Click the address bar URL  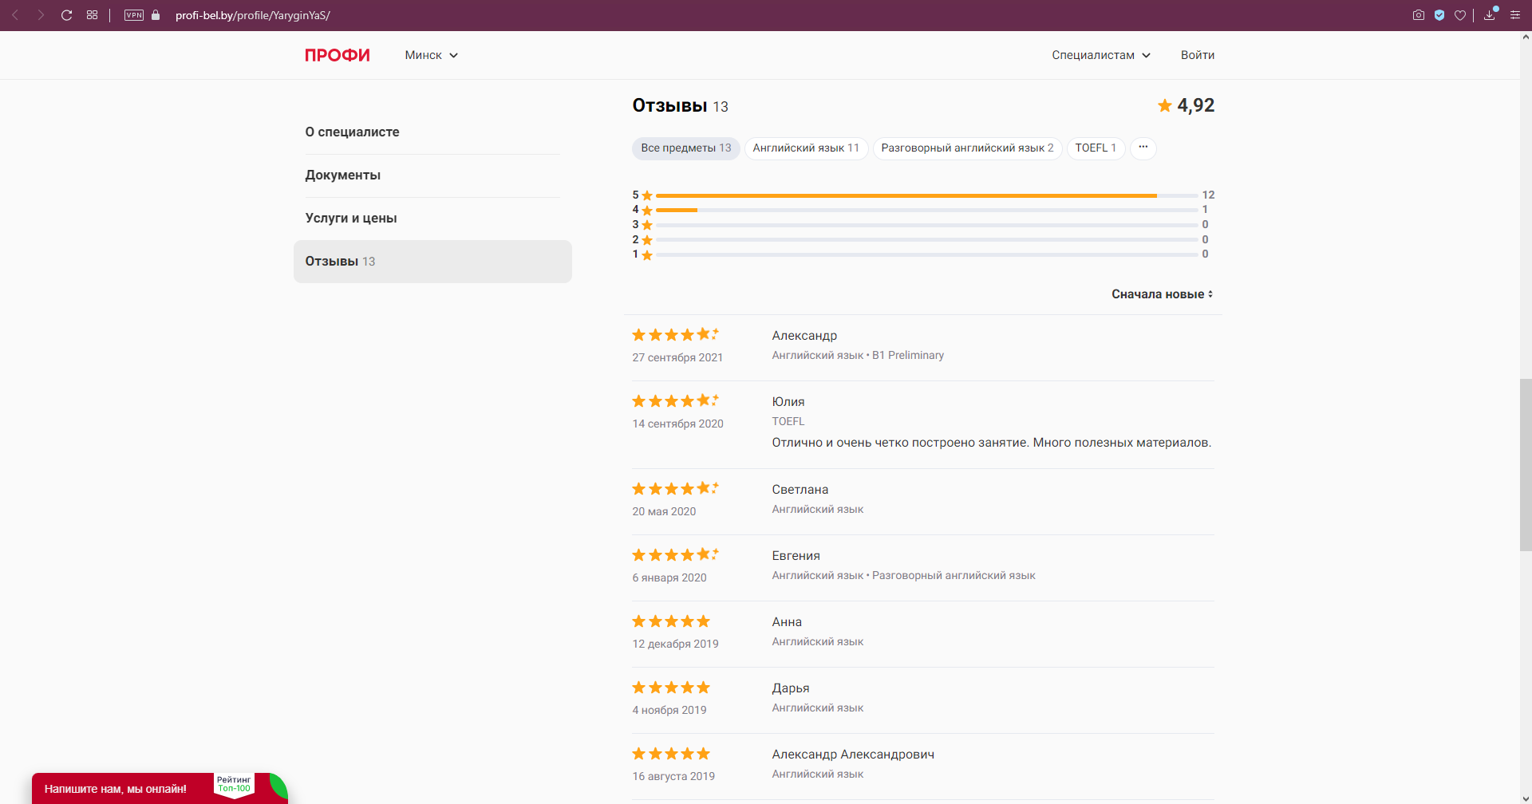253,15
